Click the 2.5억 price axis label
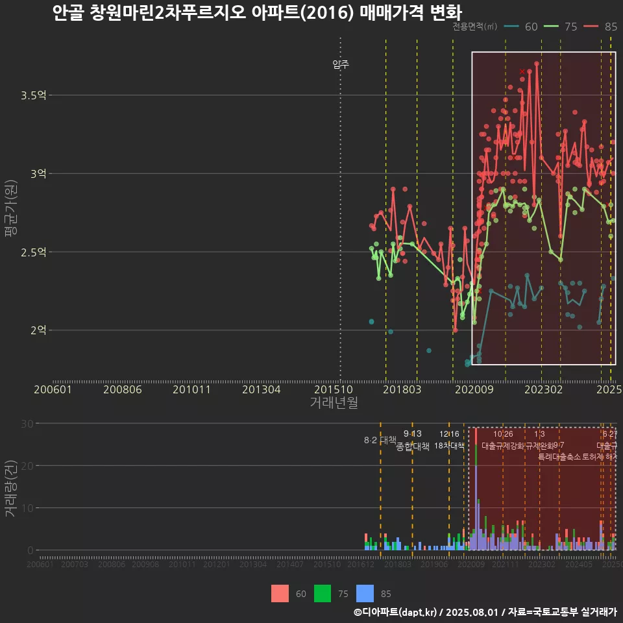This screenshot has height=623, width=623. (x=33, y=252)
